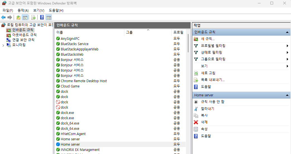Go forward with the gray right arrow

tap(10, 18)
